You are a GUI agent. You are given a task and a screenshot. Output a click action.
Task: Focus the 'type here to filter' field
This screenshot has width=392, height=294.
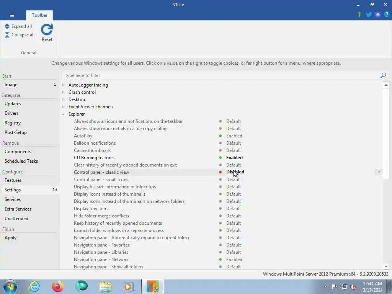point(221,75)
